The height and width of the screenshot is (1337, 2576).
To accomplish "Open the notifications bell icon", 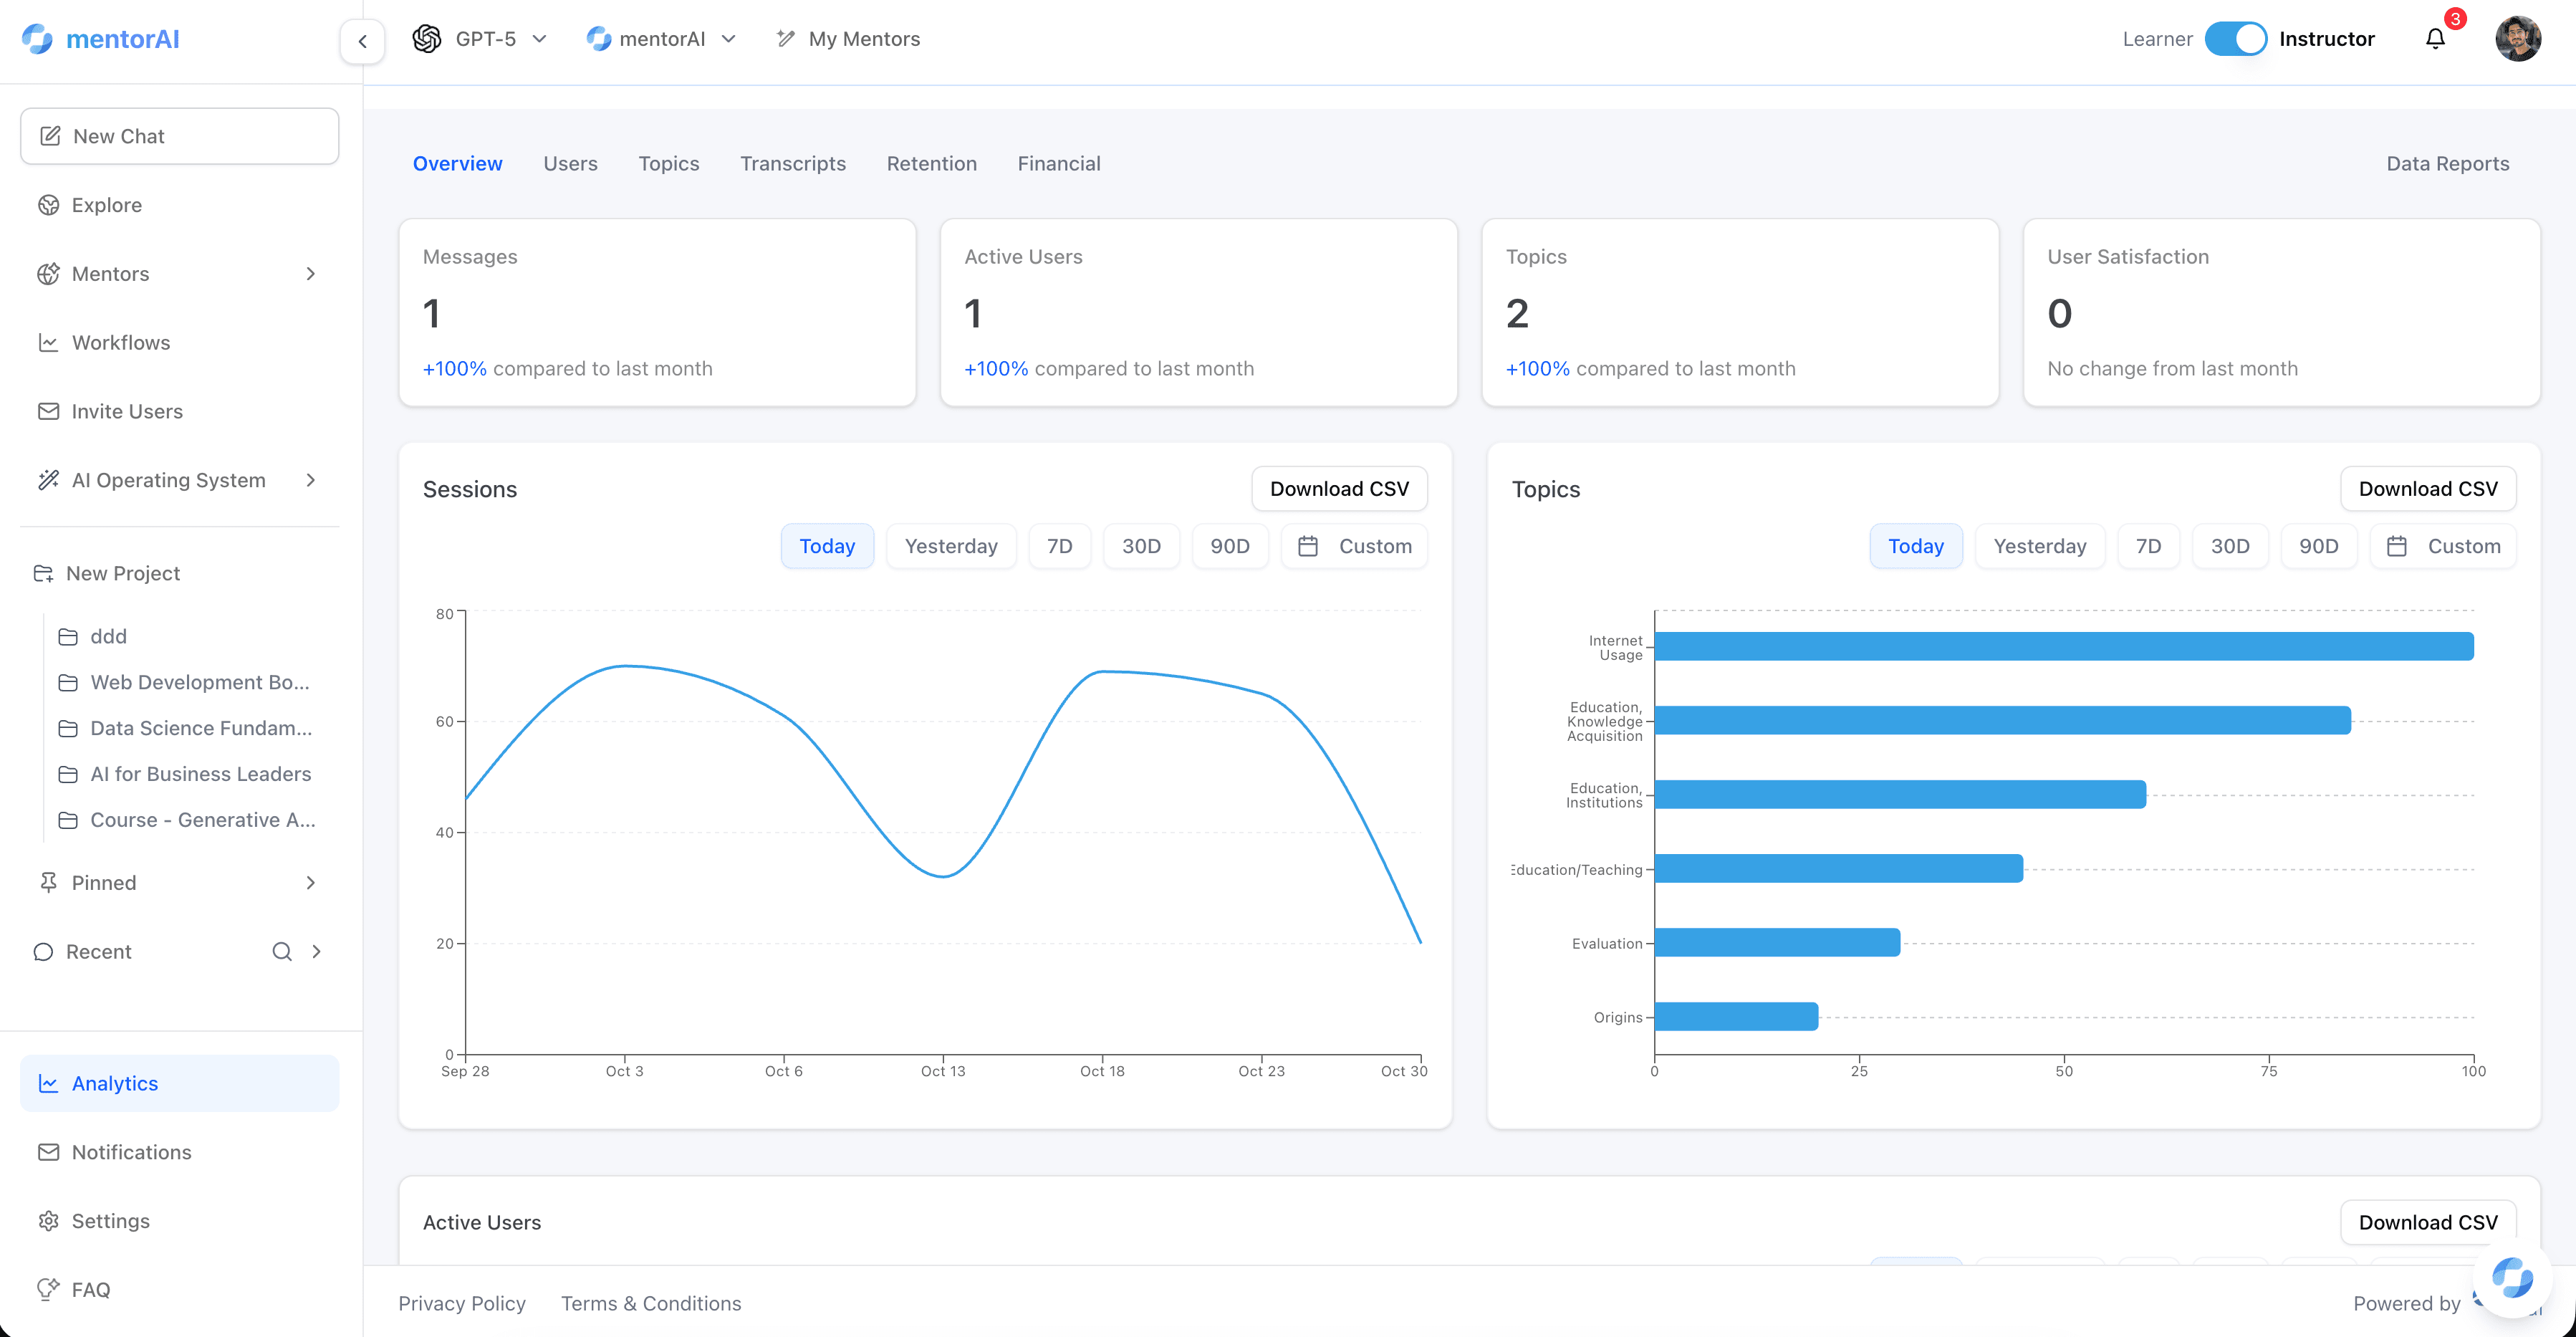I will (x=2435, y=38).
